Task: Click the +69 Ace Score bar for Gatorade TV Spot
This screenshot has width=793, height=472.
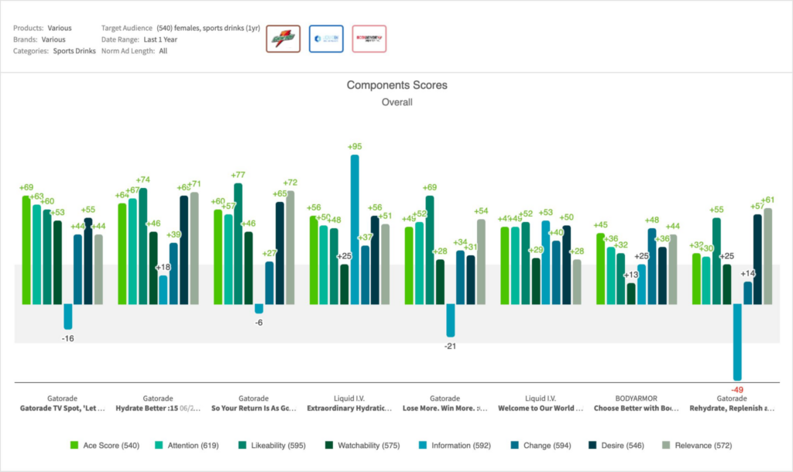Action: [x=26, y=250]
